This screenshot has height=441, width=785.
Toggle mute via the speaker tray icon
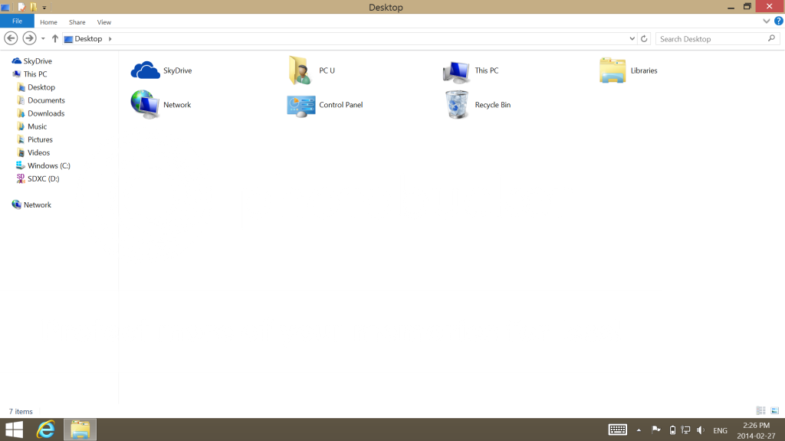click(x=700, y=430)
